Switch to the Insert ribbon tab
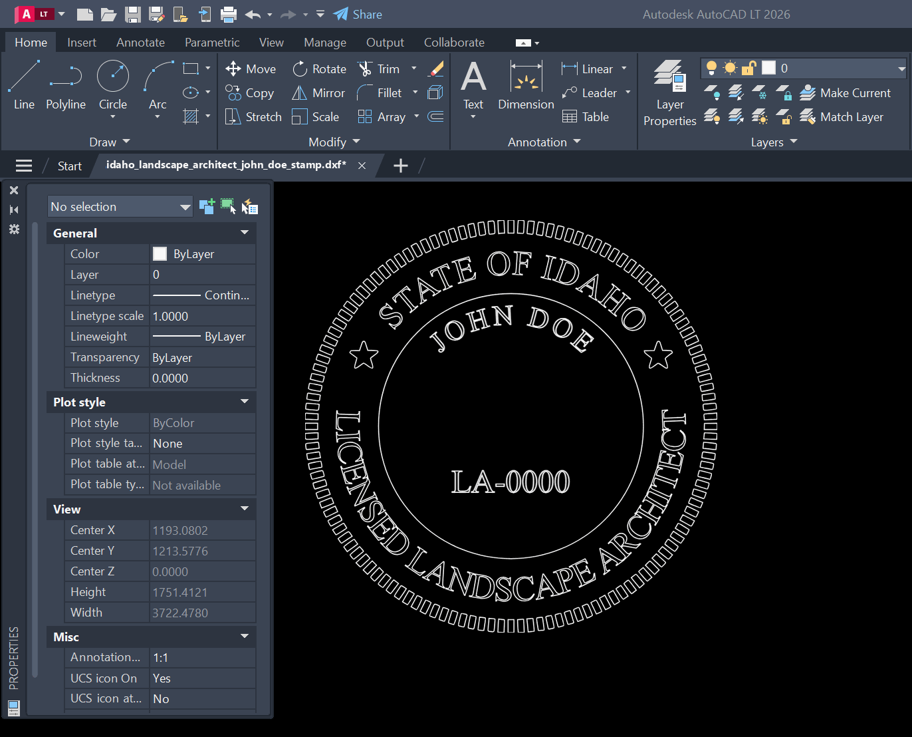Viewport: 912px width, 737px height. [x=82, y=42]
